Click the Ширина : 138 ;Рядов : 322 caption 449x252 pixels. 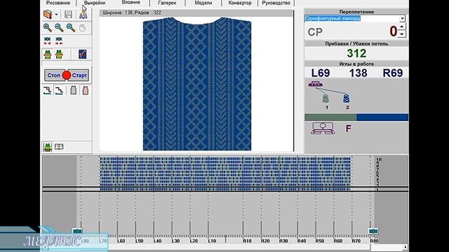[132, 13]
